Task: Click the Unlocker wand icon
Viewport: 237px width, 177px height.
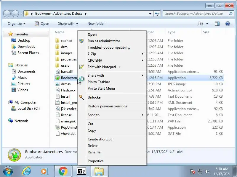Action: point(81,97)
